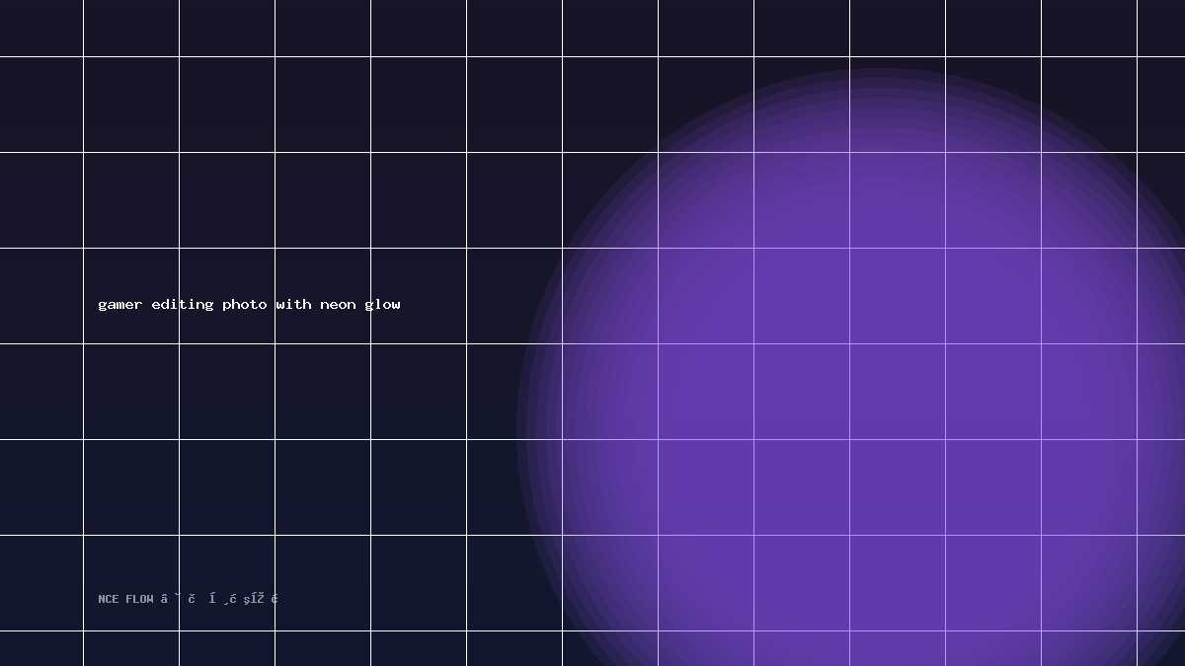Click the word "neon" in the caption

338,305
